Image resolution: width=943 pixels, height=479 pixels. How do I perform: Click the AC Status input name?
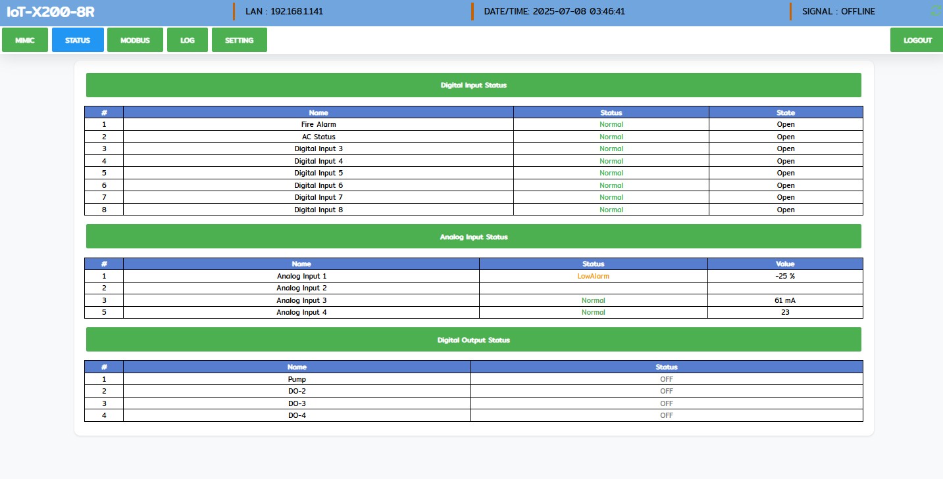coord(319,137)
